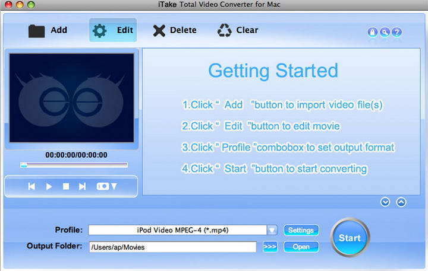
Task: Click the key icon at top right
Action: 385,32
